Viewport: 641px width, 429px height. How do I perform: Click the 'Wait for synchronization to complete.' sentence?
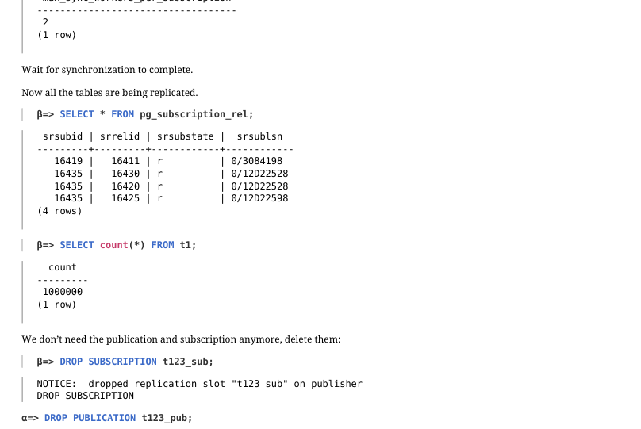tap(107, 70)
